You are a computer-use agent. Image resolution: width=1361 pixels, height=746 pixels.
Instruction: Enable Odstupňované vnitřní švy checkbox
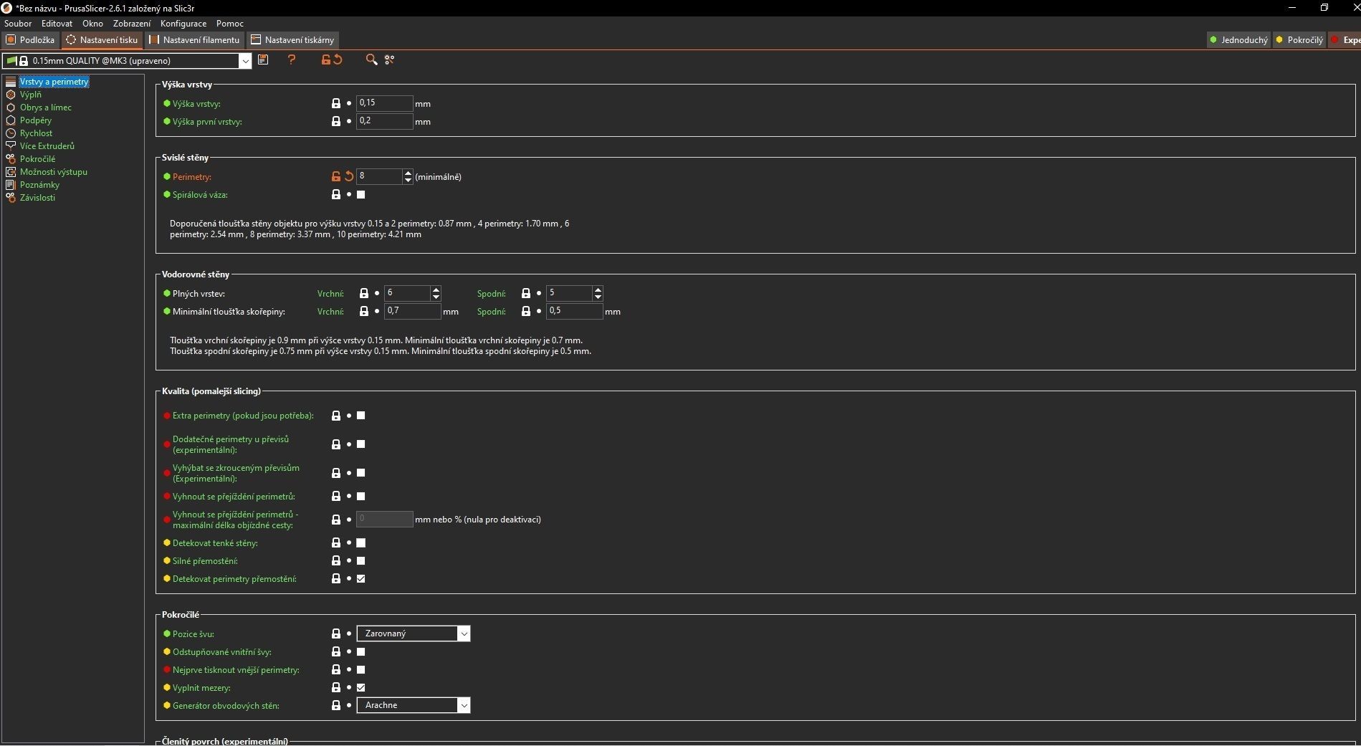pos(361,651)
